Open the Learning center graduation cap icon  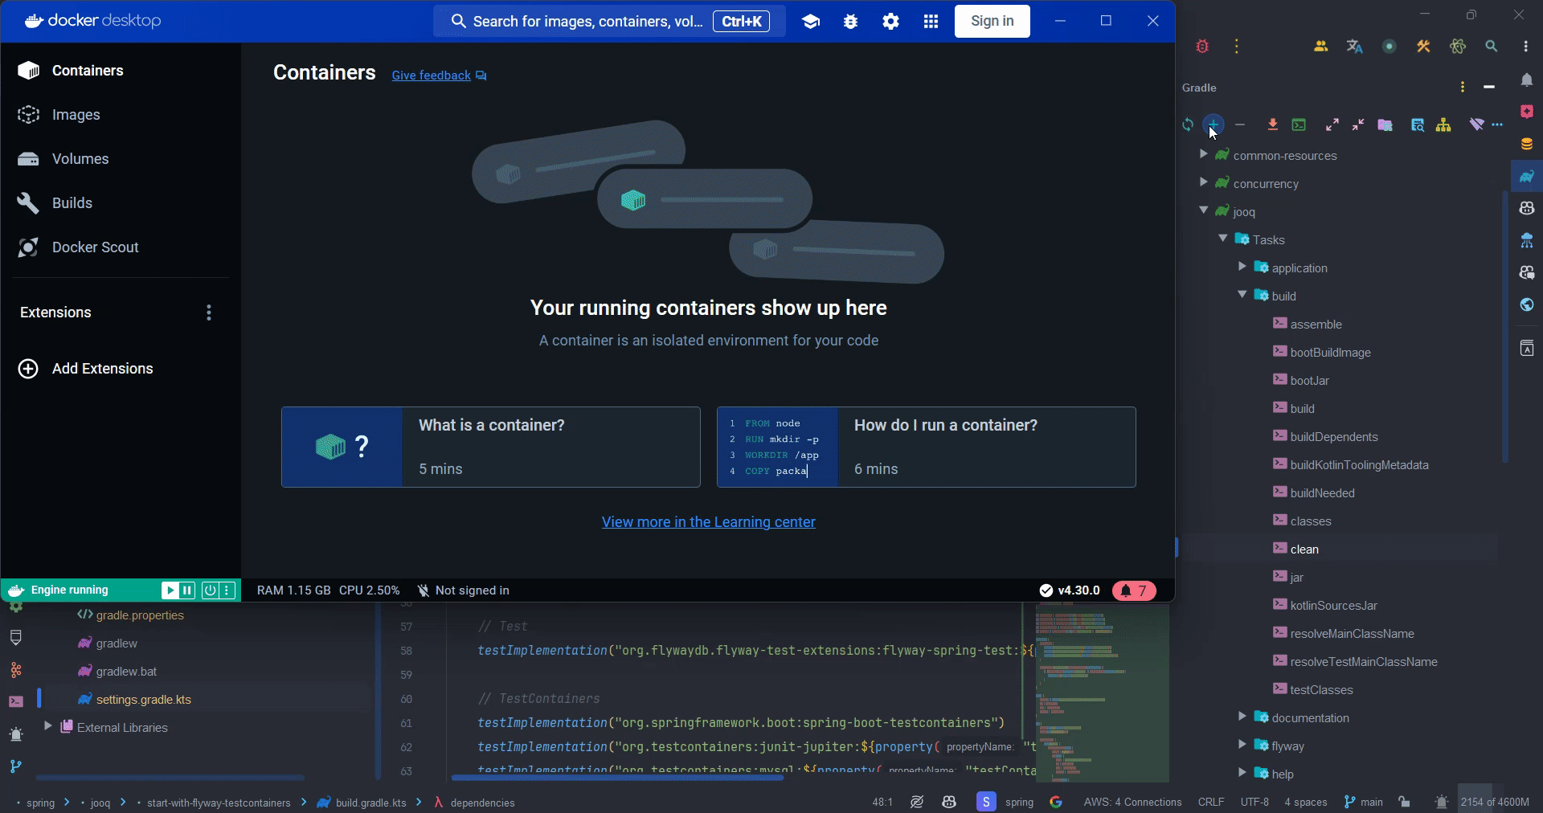(811, 22)
